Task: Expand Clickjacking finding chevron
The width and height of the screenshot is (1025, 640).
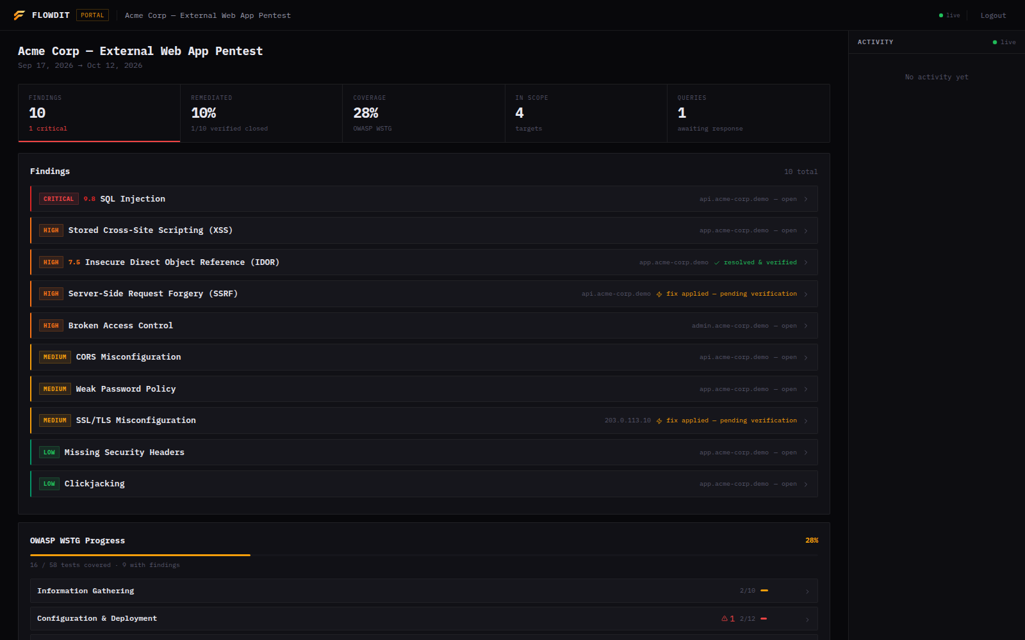Action: 806,484
